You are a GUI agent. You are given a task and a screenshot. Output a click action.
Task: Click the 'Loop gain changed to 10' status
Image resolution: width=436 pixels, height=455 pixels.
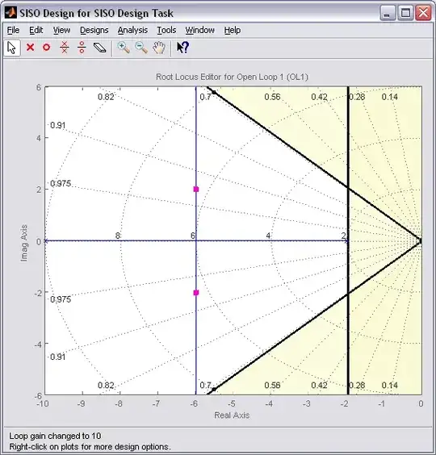click(x=55, y=436)
